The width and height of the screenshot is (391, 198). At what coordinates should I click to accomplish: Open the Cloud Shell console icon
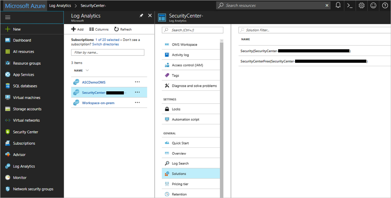coord(350,5)
